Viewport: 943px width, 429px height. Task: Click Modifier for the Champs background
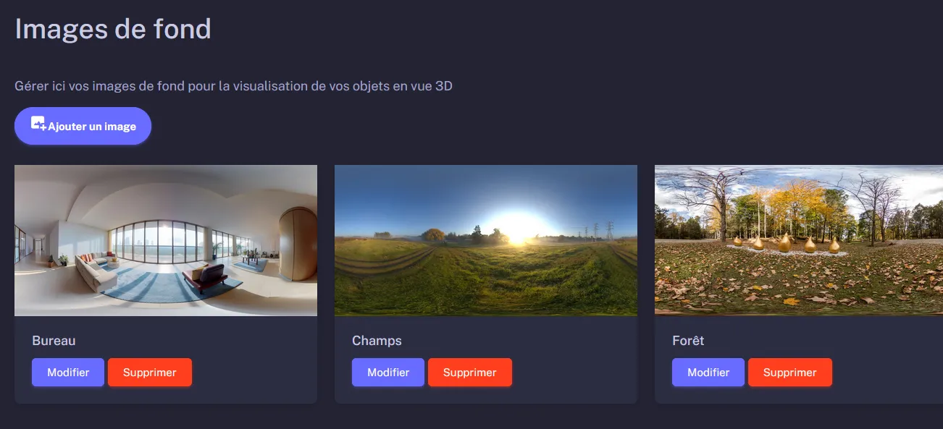pyautogui.click(x=388, y=372)
